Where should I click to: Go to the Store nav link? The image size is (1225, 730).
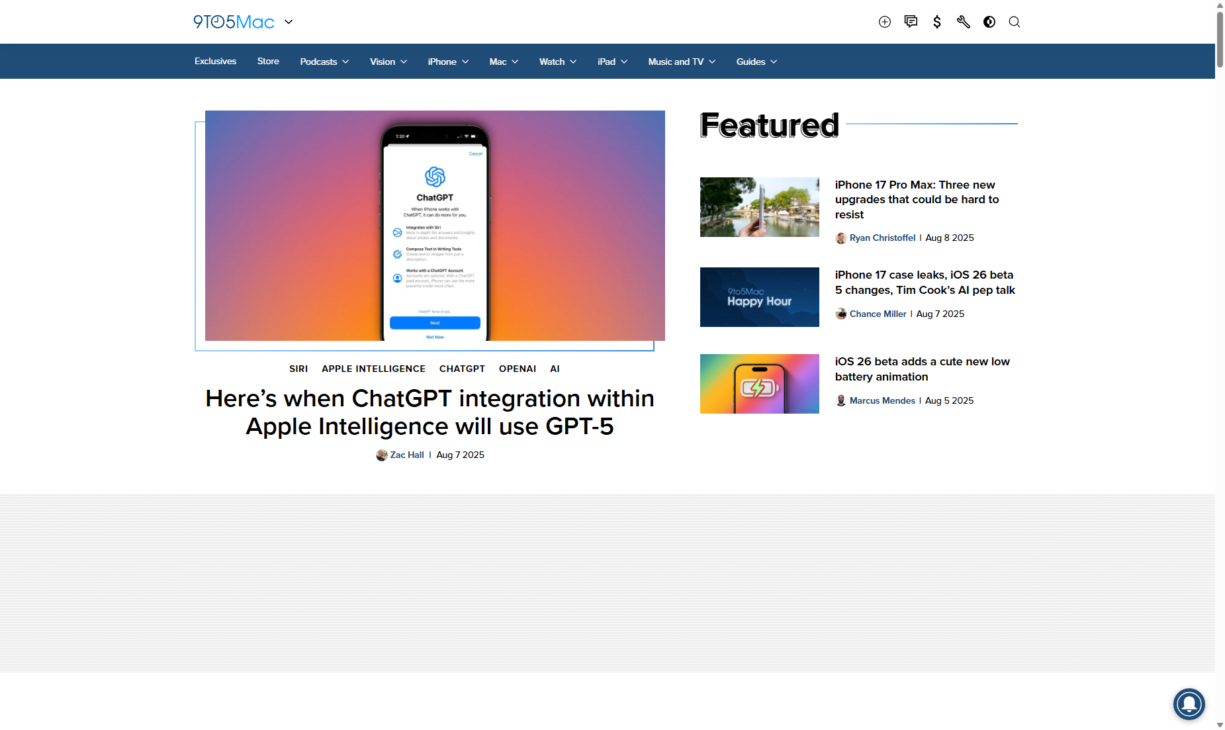tap(268, 61)
